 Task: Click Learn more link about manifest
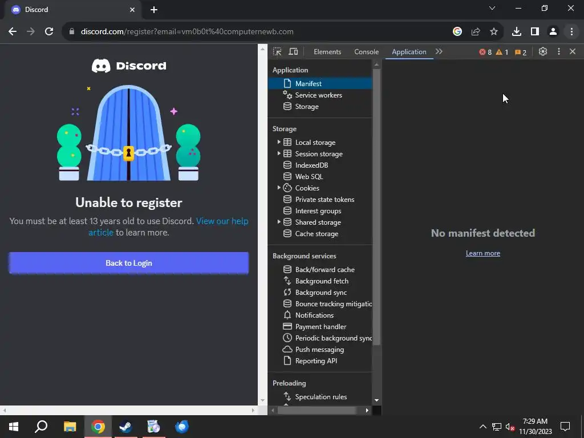(x=482, y=253)
